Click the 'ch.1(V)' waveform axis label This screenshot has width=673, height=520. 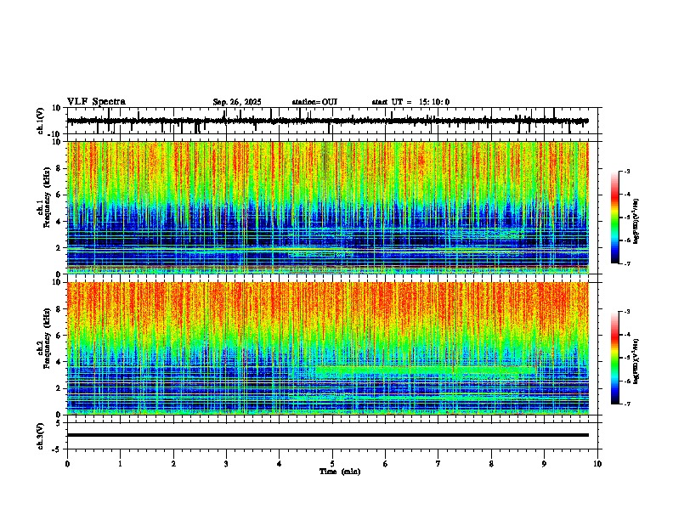tap(41, 121)
